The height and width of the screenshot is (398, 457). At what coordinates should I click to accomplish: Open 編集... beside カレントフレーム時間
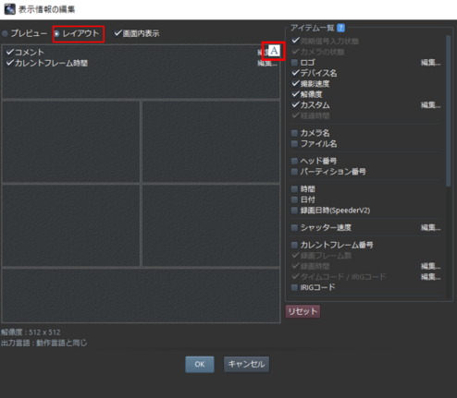pyautogui.click(x=267, y=63)
